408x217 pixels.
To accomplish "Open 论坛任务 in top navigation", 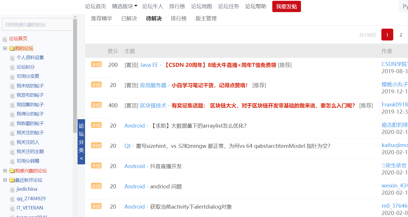I will pos(229,6).
